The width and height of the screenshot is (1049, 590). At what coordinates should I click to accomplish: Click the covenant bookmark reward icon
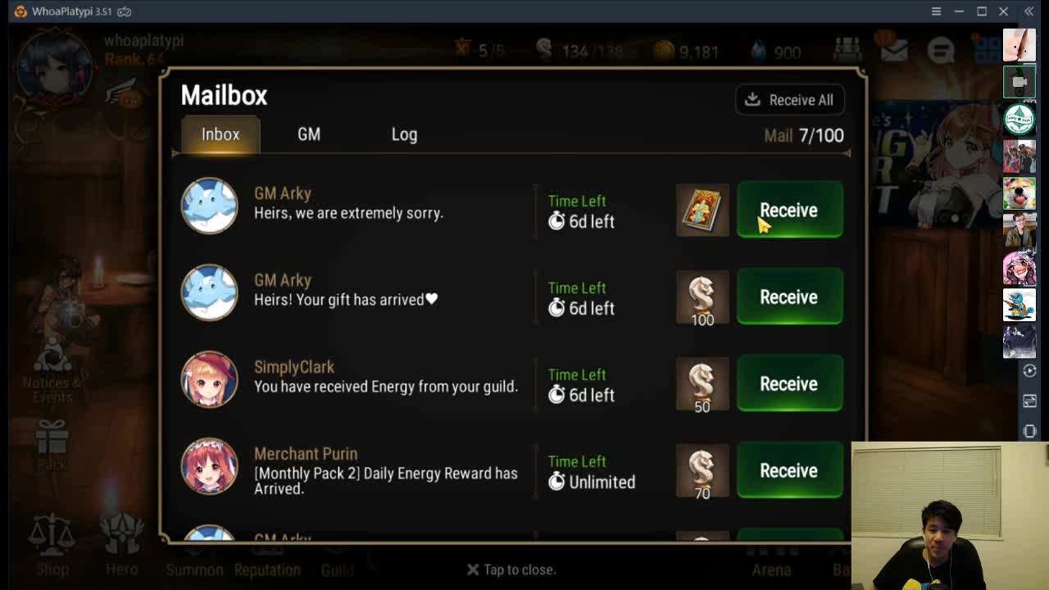(702, 211)
